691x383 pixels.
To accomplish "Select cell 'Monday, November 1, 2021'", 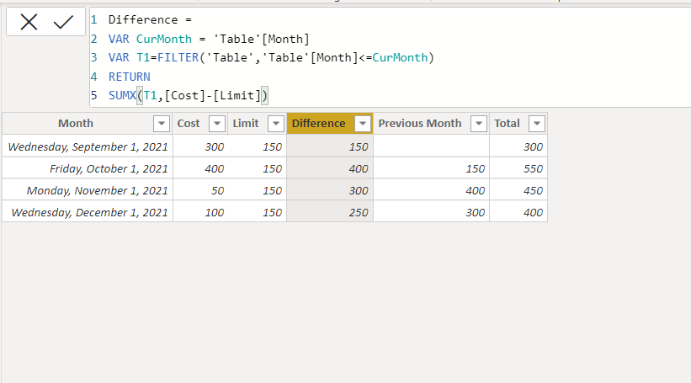I will point(88,190).
